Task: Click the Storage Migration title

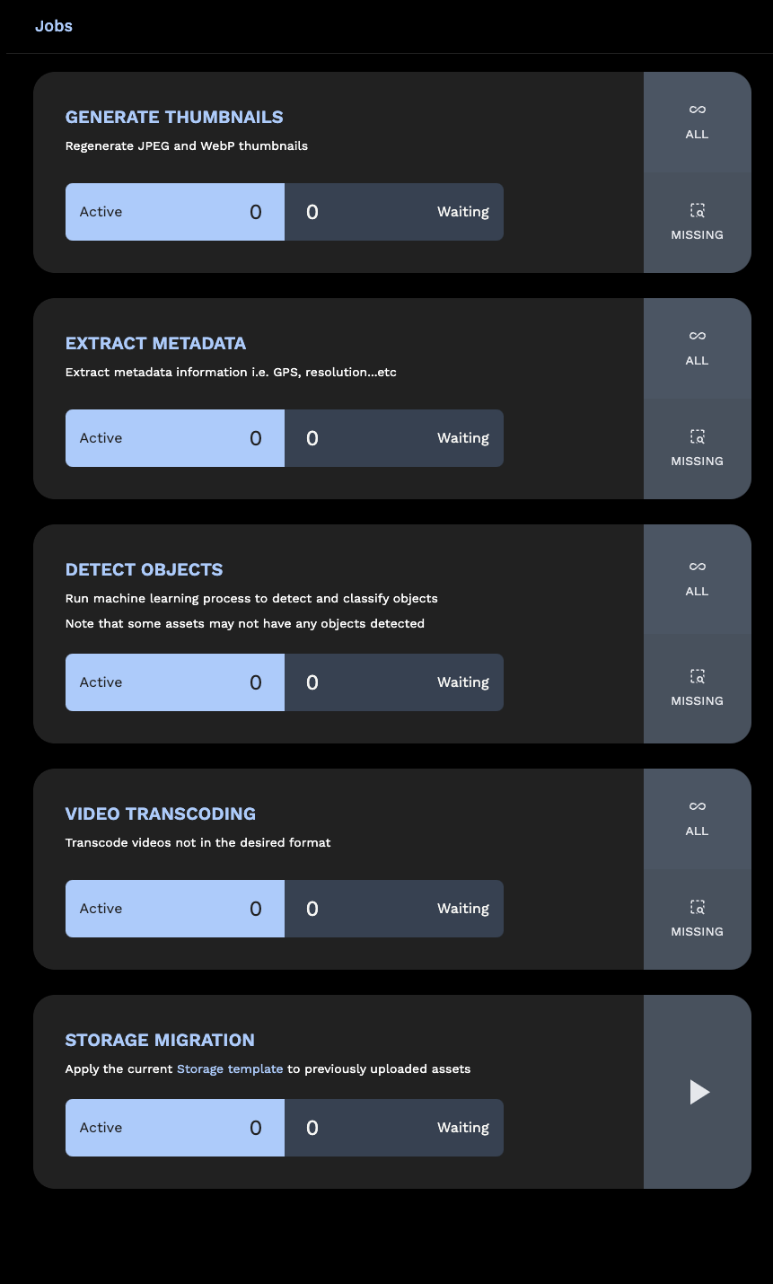Action: [160, 1040]
